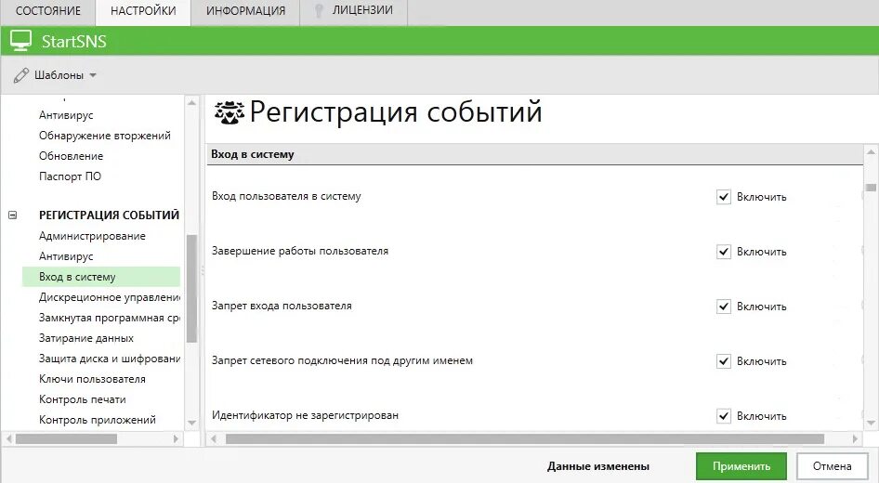Select Защита диска и шифрование item
The image size is (879, 483).
pos(110,359)
